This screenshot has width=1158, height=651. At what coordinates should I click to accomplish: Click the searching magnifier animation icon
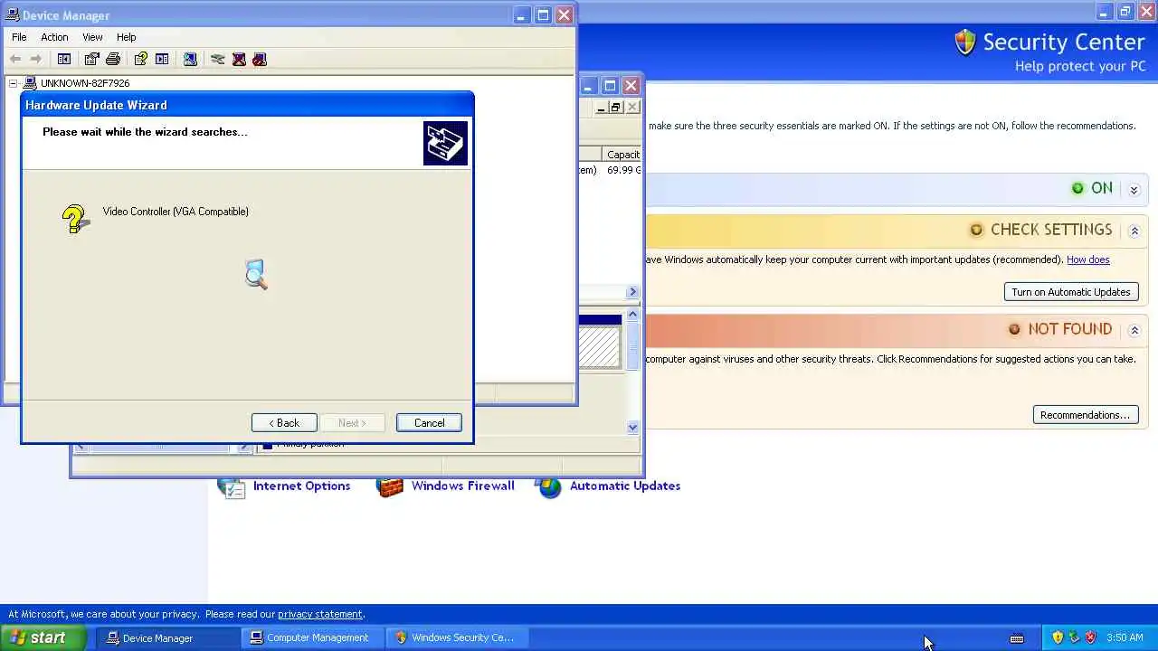pyautogui.click(x=256, y=275)
